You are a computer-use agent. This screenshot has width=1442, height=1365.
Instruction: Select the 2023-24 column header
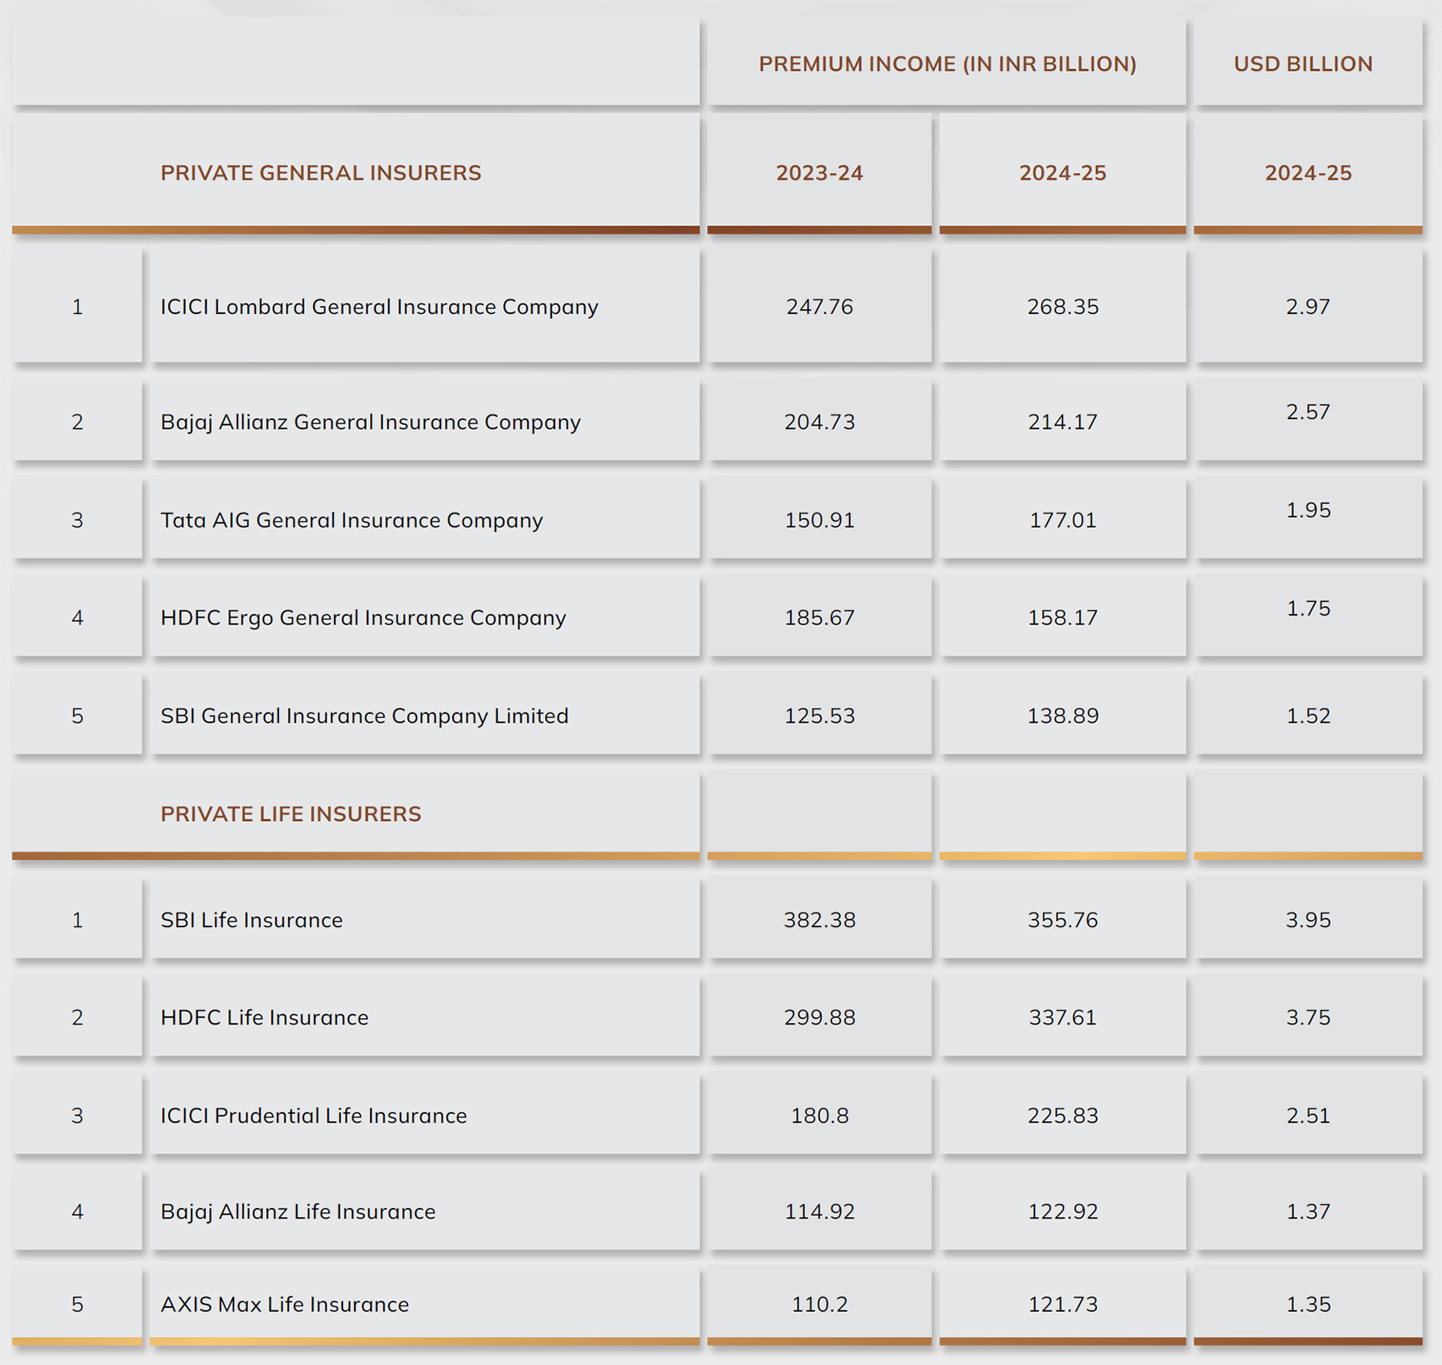click(819, 172)
